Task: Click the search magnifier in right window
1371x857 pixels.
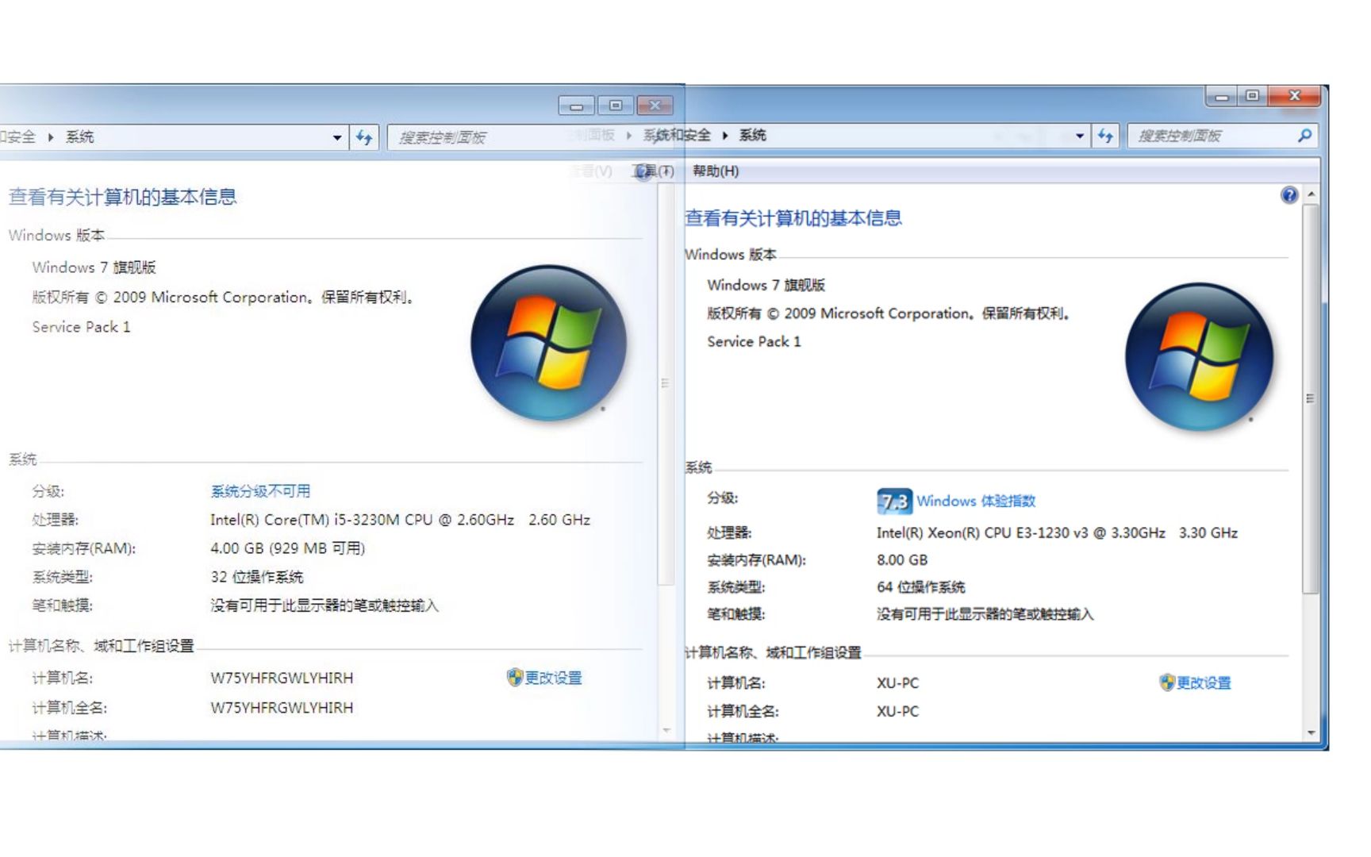Action: pyautogui.click(x=1304, y=136)
